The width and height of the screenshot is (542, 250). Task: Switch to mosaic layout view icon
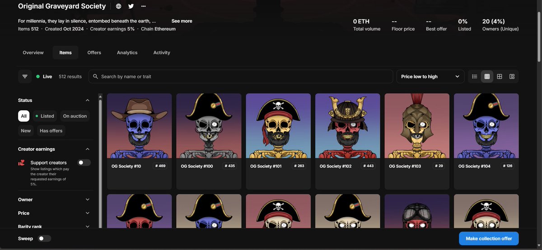pyautogui.click(x=512, y=77)
